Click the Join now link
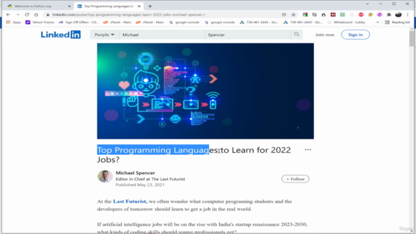This screenshot has height=234, width=416. (325, 34)
